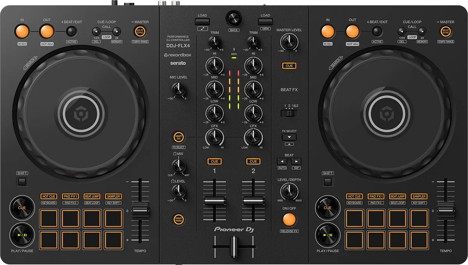Toggle the master CUE button

289,66
